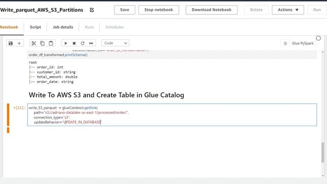
Task: Click the notebook vertical scrollbar thumb
Action: (322, 152)
